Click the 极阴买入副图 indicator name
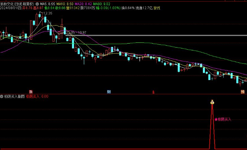The image size is (247, 150). click(14, 96)
